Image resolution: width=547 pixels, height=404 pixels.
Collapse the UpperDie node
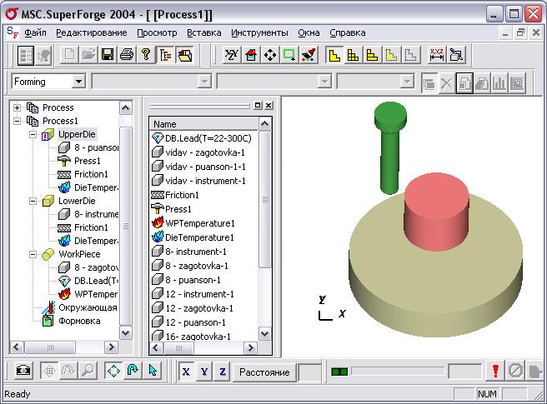(33, 134)
